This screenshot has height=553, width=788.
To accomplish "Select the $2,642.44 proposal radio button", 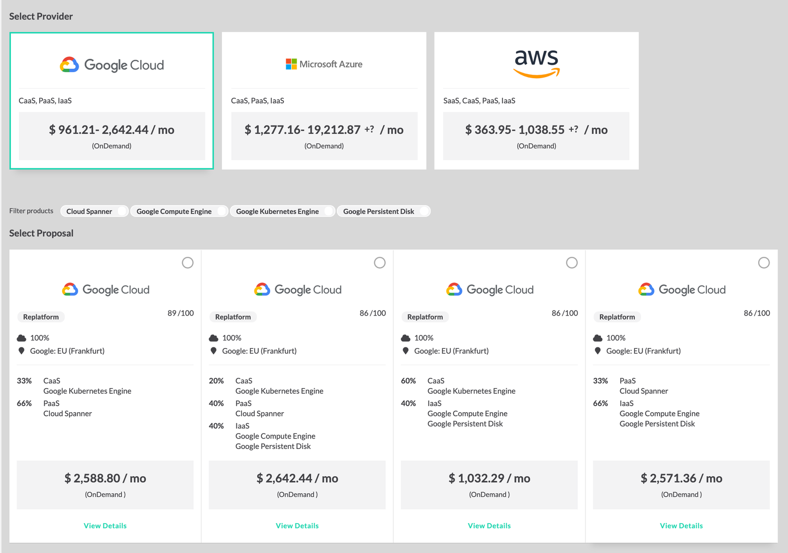I will coord(380,262).
